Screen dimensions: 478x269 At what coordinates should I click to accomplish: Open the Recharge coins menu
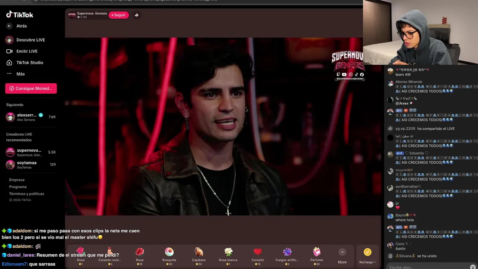(x=367, y=256)
